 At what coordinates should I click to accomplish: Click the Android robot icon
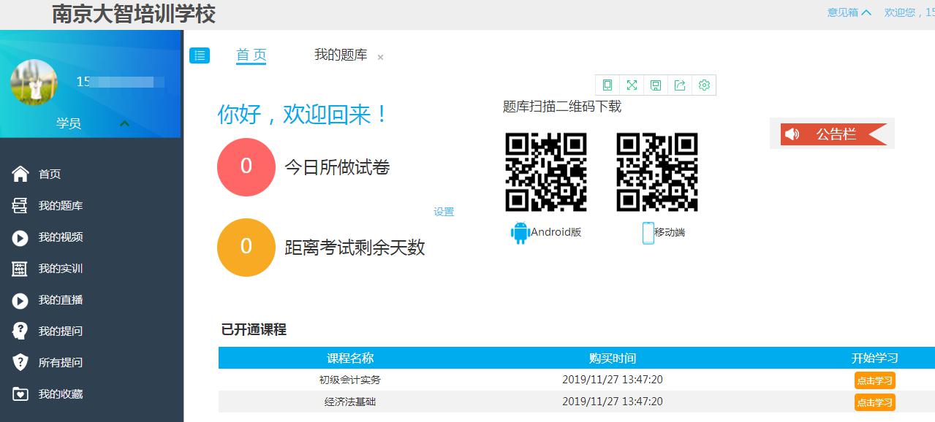point(520,233)
